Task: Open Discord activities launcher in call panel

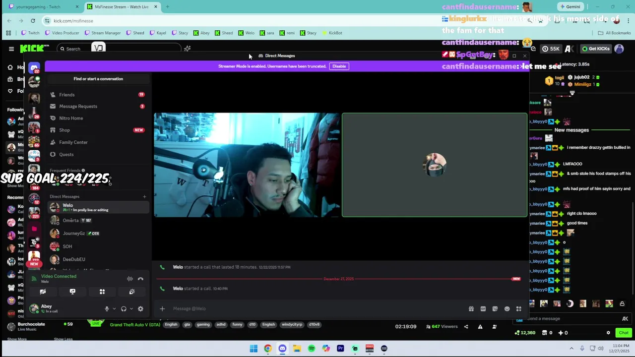Action: pyautogui.click(x=102, y=292)
